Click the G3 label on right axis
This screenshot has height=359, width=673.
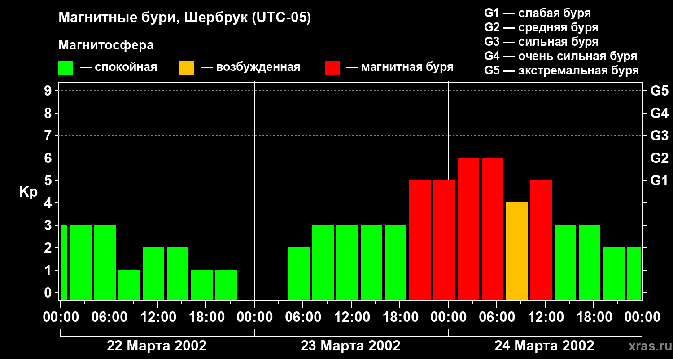[659, 136]
